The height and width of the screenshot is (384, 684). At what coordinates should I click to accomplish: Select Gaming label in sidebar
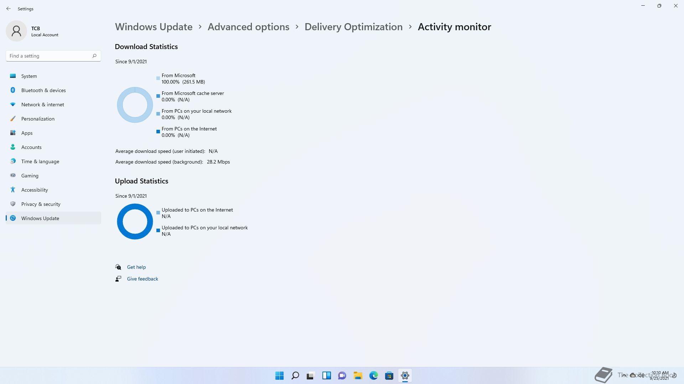tap(30, 176)
